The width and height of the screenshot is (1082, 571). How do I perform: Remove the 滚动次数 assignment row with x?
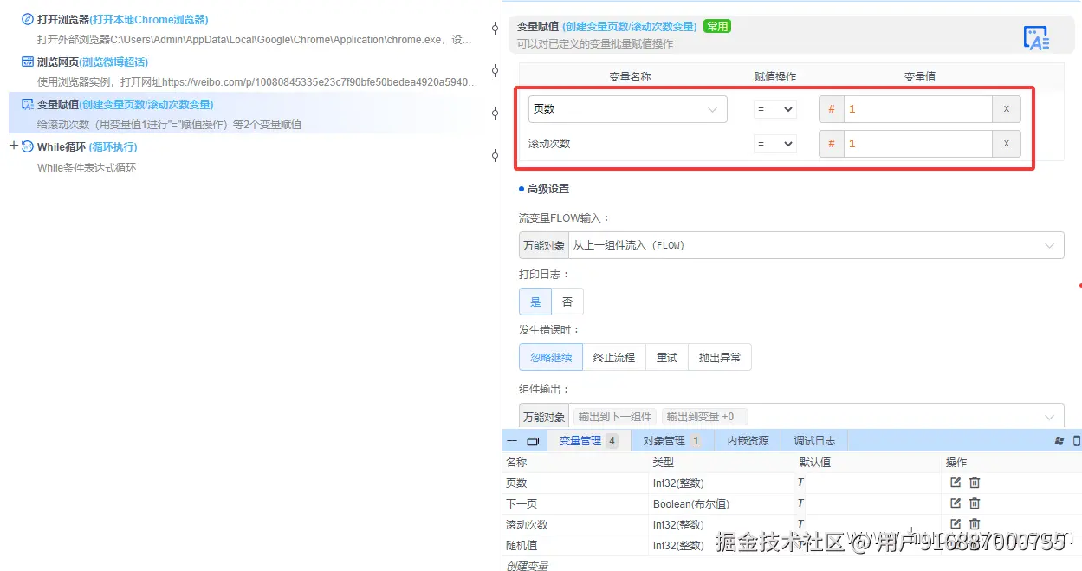click(1006, 144)
